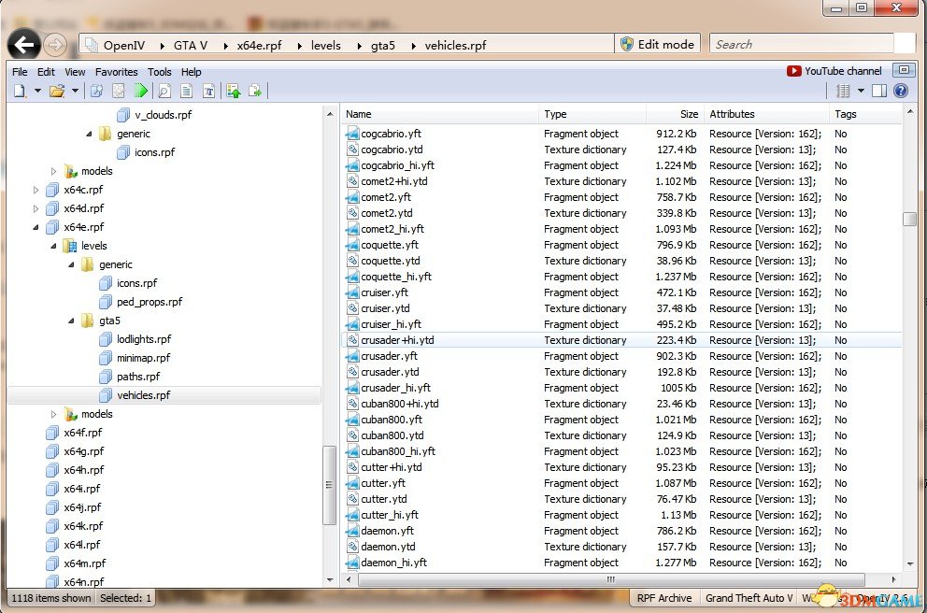Open the Edit menu
Viewport: 927px width, 613px height.
46,72
